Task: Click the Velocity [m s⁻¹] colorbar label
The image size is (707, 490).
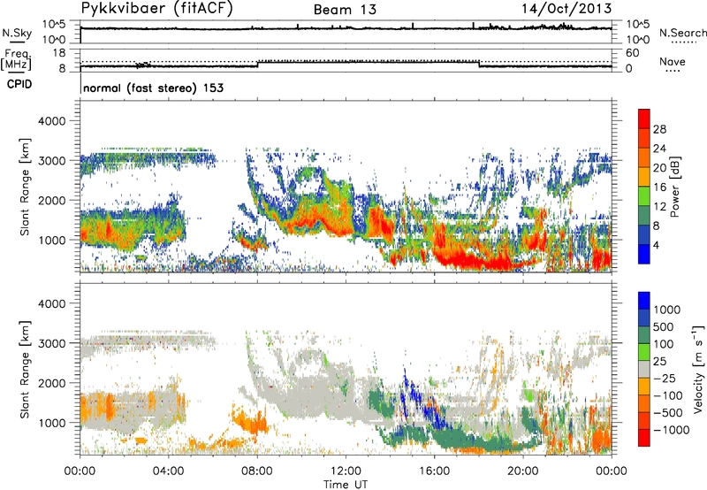Action: 698,369
